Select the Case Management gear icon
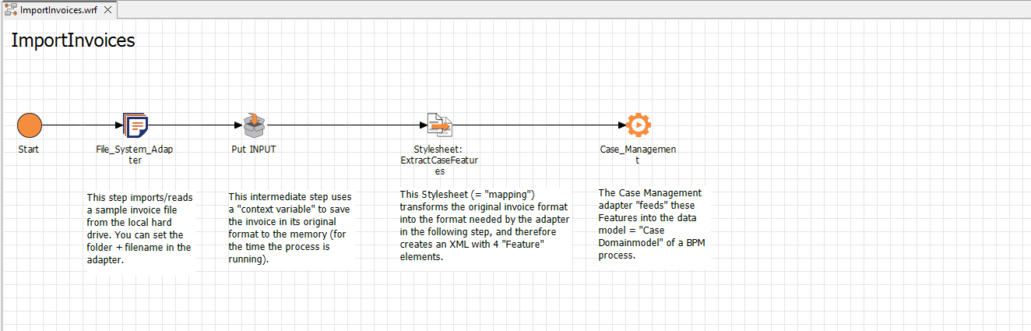 (x=638, y=125)
